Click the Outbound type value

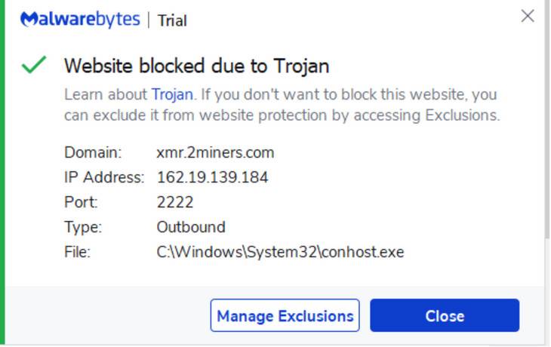[190, 227]
